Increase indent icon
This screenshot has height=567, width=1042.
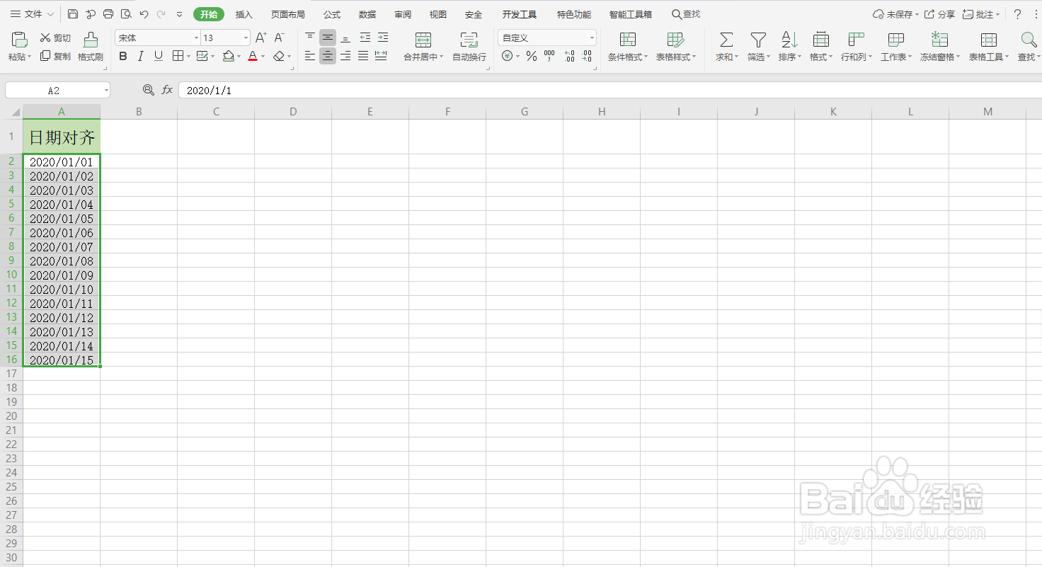[383, 38]
